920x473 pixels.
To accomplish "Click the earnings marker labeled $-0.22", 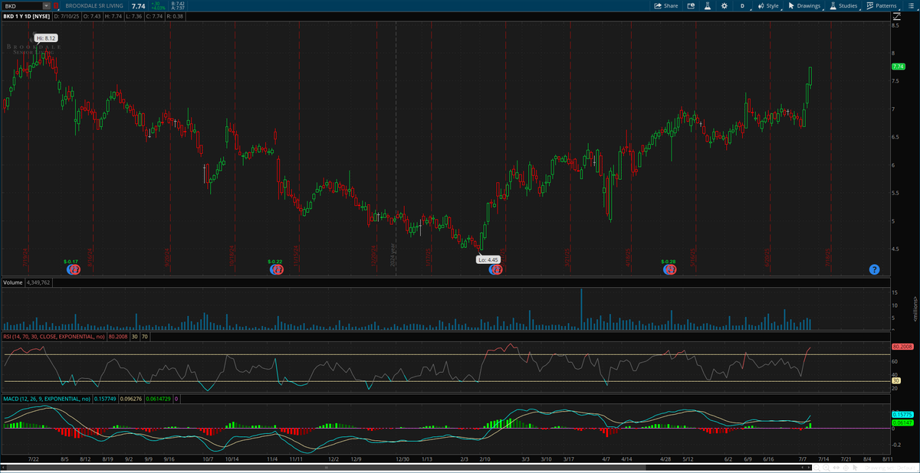I will [x=278, y=269].
